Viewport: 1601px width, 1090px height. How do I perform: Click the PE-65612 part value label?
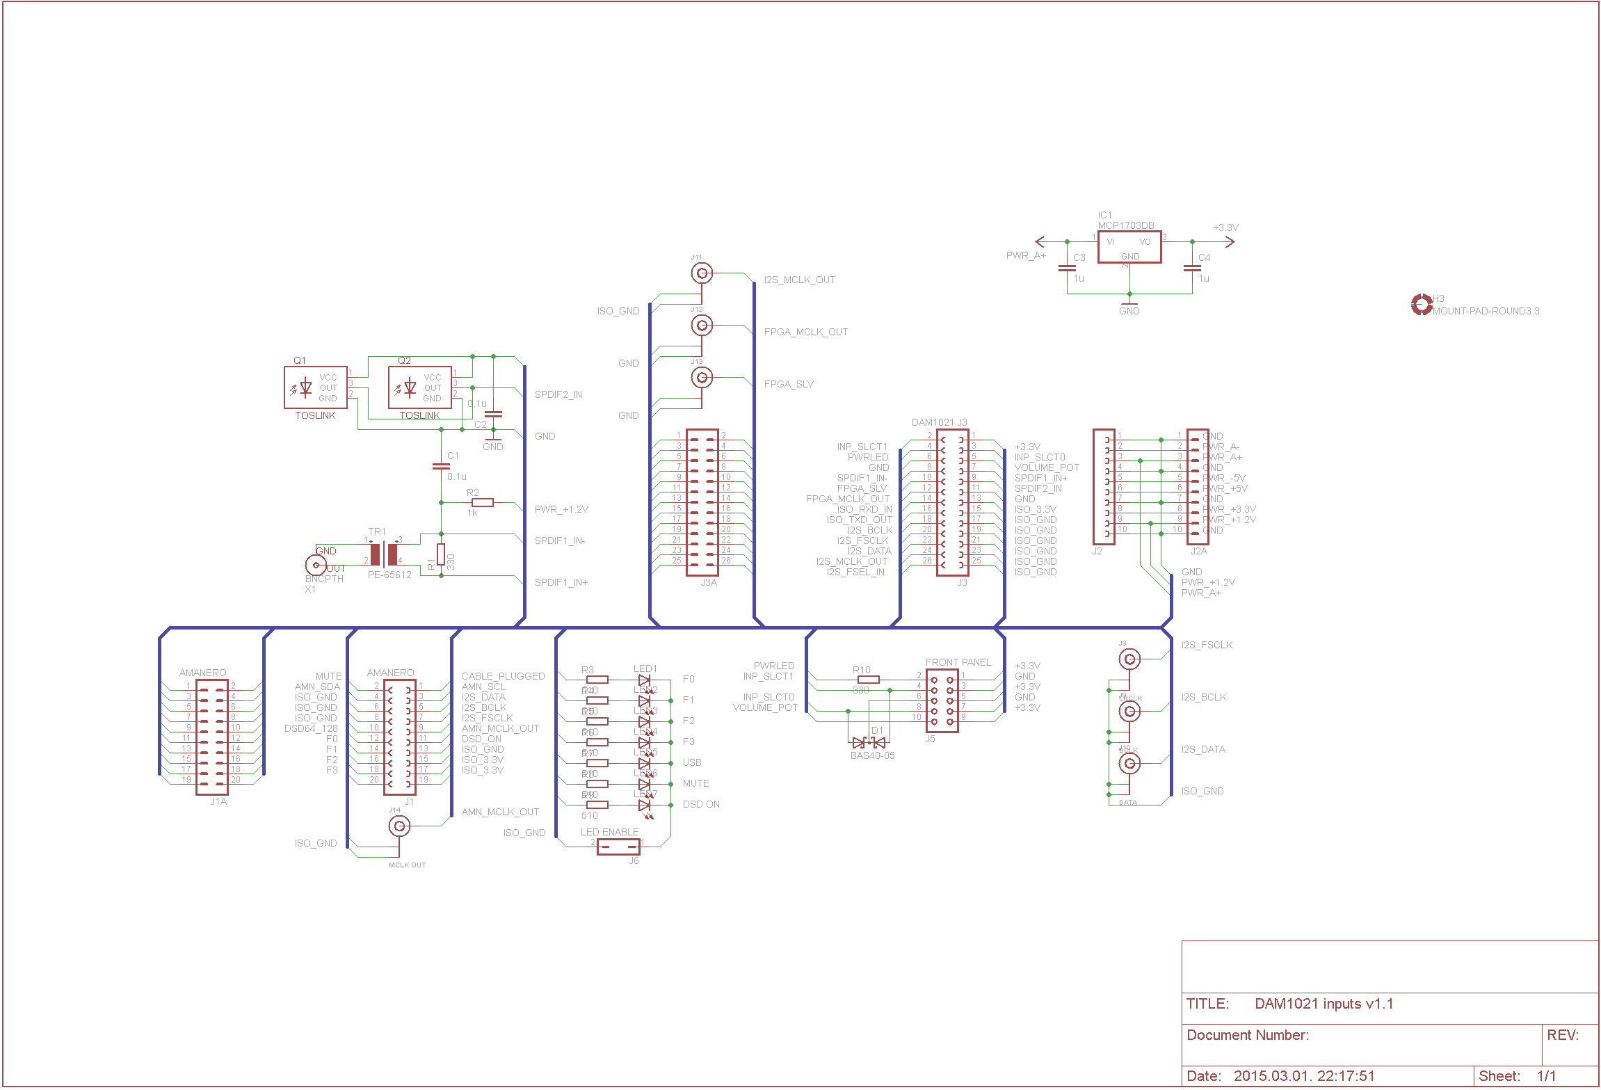click(389, 575)
